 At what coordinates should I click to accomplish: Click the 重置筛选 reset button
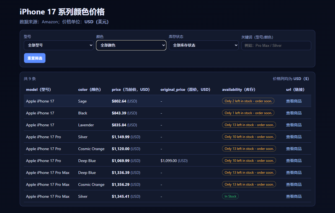35,58
